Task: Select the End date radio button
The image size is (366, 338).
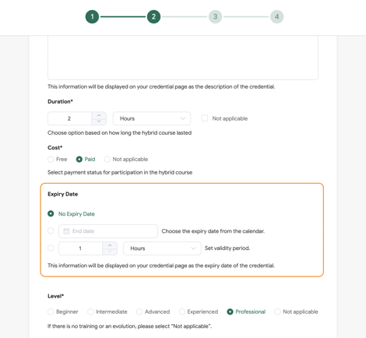Action: 51,231
